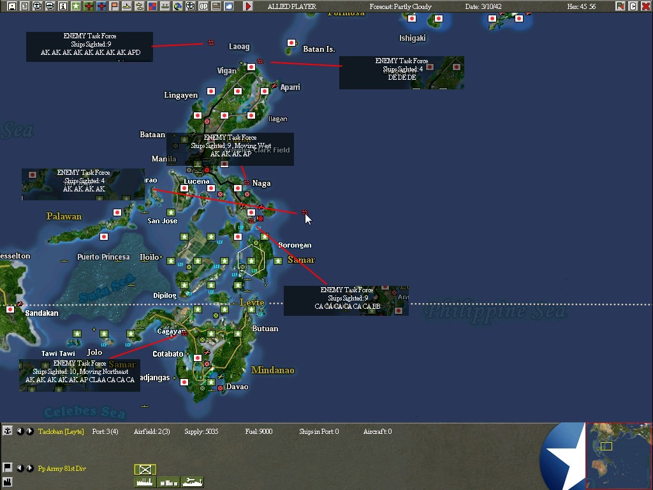Go to previous unit arrow beside Pp Army 81st Div
This screenshot has height=490, width=653.
[x=20, y=468]
